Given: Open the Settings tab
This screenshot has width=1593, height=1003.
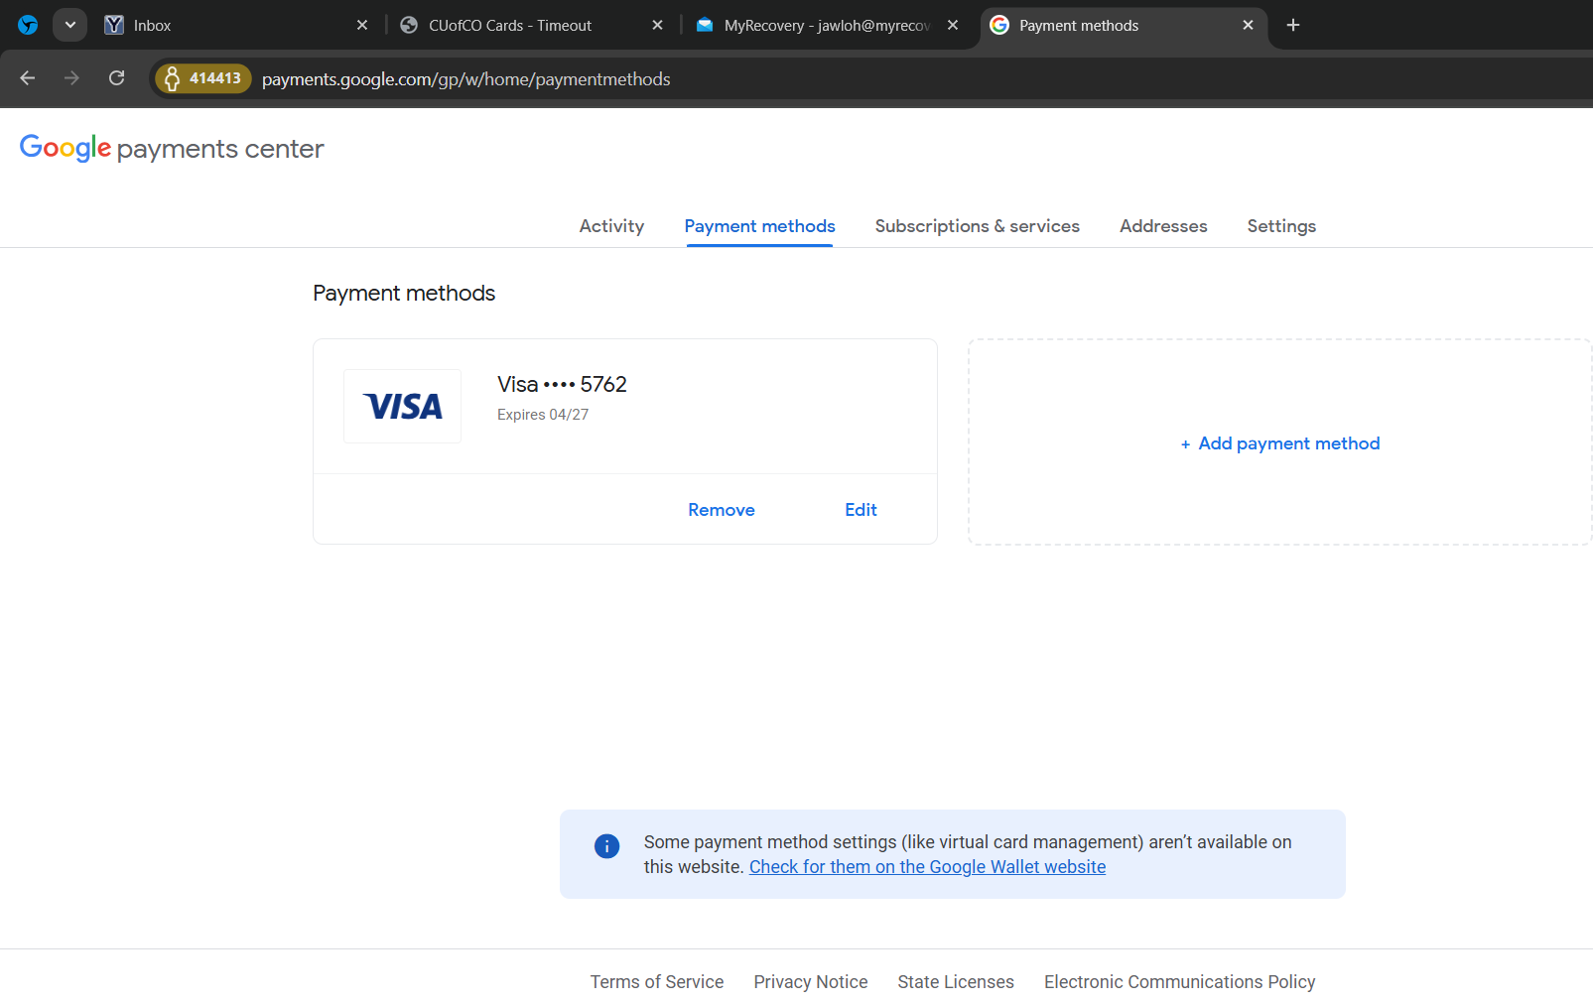Looking at the screenshot, I should (x=1281, y=226).
